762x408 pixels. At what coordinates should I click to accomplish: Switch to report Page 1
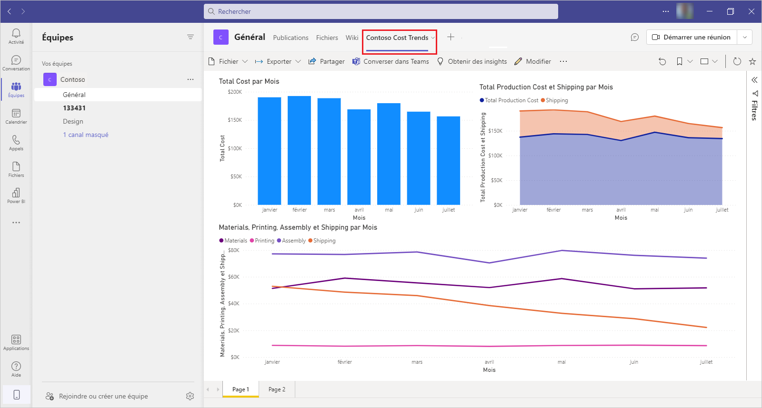(x=241, y=389)
